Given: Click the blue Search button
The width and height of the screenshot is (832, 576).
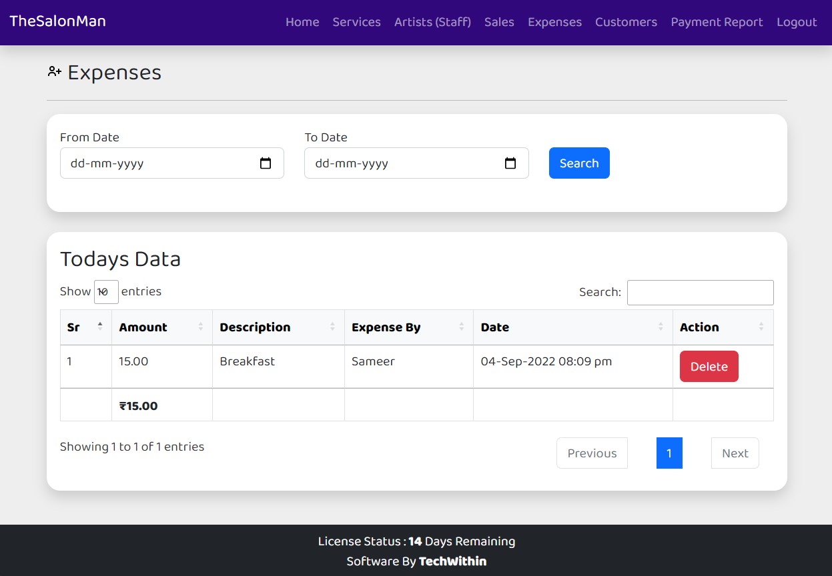Looking at the screenshot, I should tap(579, 163).
